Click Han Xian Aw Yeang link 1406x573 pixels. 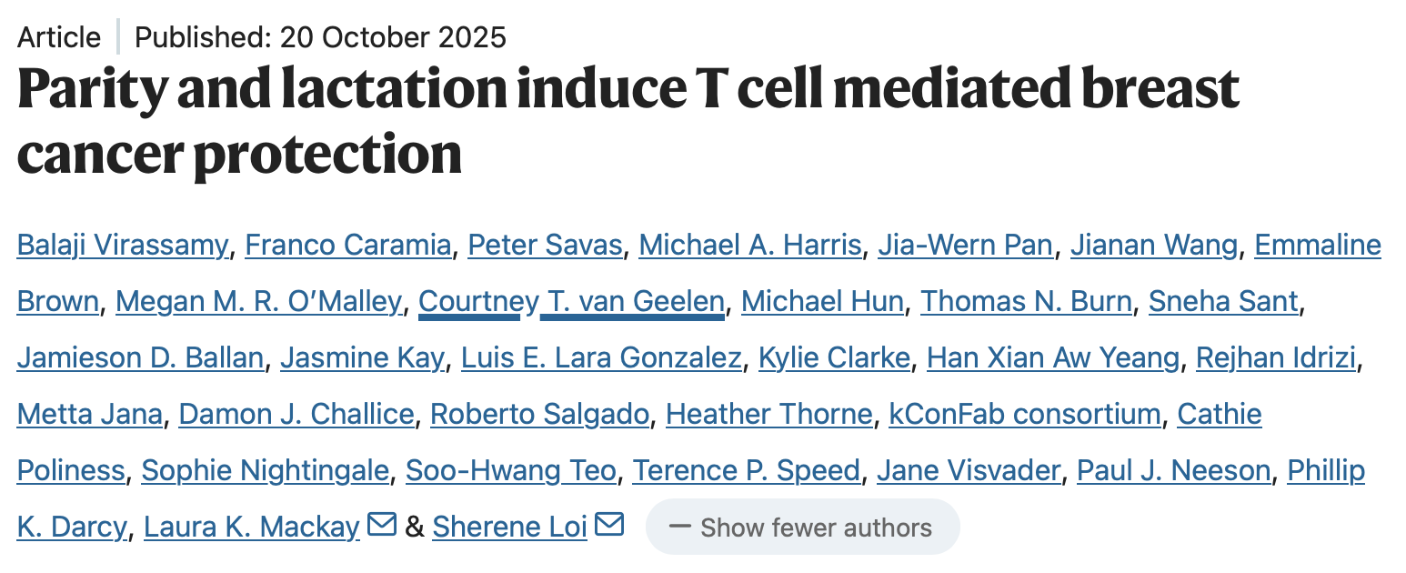click(1053, 357)
